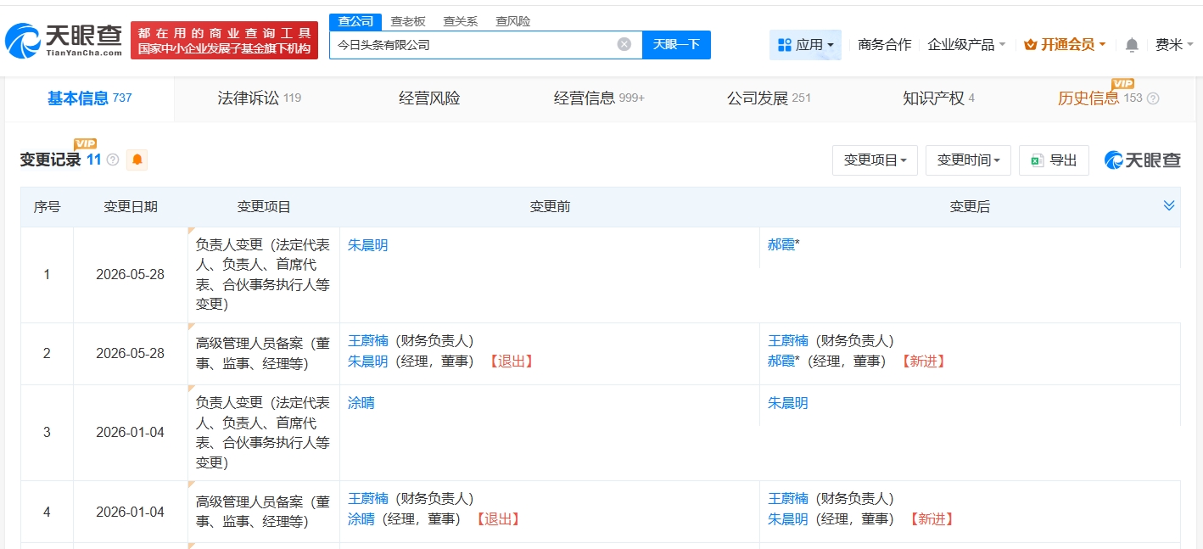
Task: Click the 变更记录 section title
Action: click(50, 160)
